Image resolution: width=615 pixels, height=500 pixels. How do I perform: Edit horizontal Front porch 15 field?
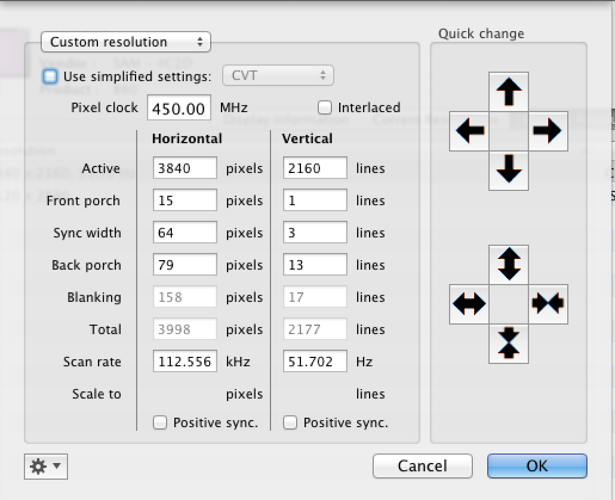click(x=184, y=200)
